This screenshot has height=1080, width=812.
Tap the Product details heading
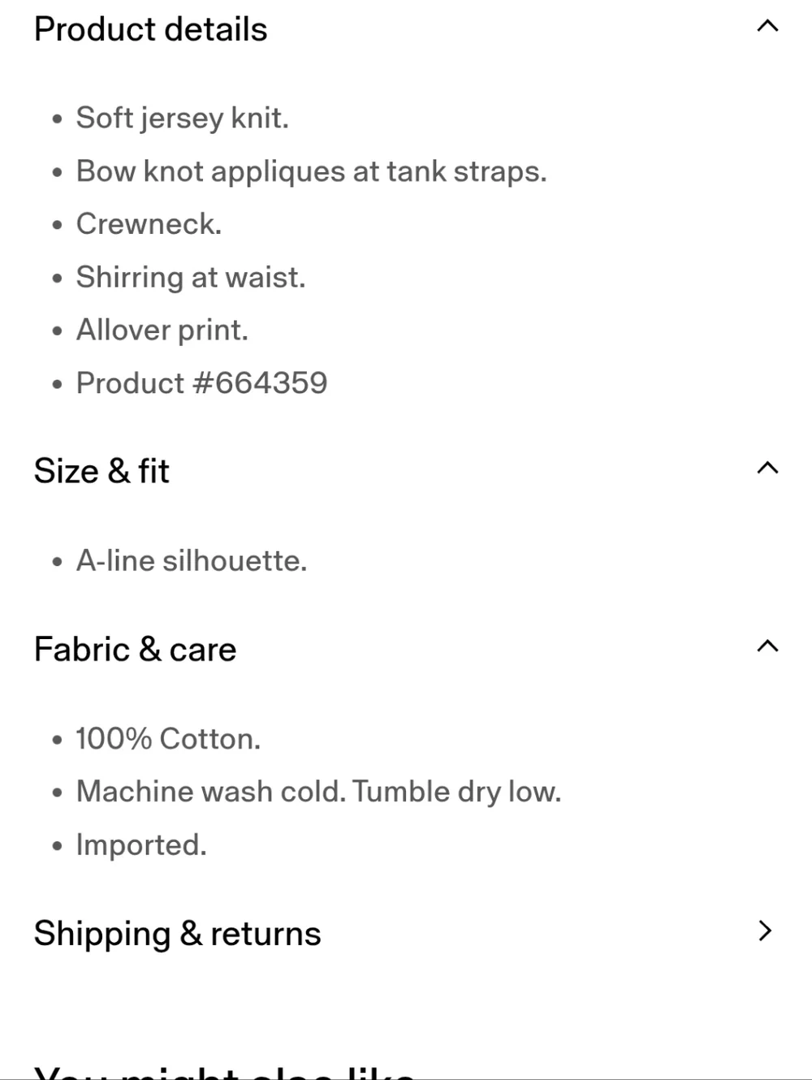151,29
